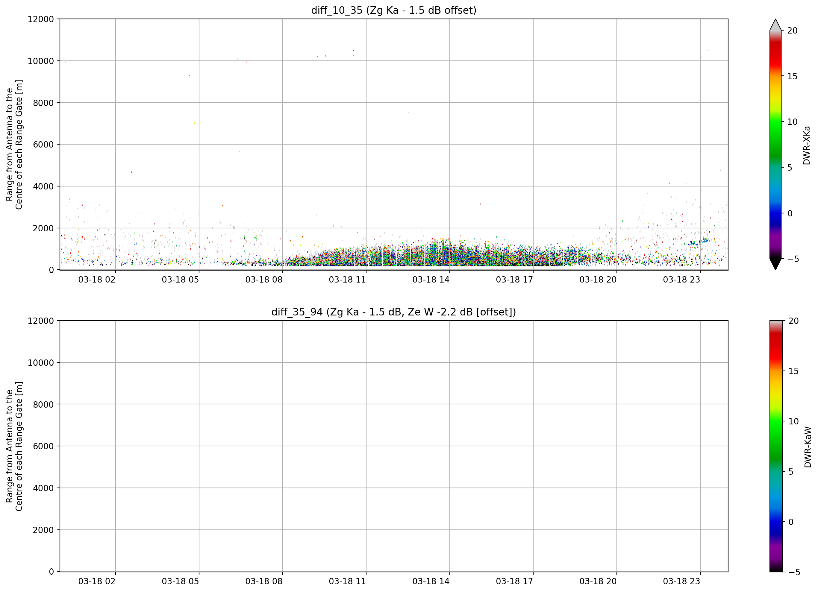The image size is (818, 592).
Task: Click the 15 tick on the DWR-KaW colorbar
Action: pos(793,371)
